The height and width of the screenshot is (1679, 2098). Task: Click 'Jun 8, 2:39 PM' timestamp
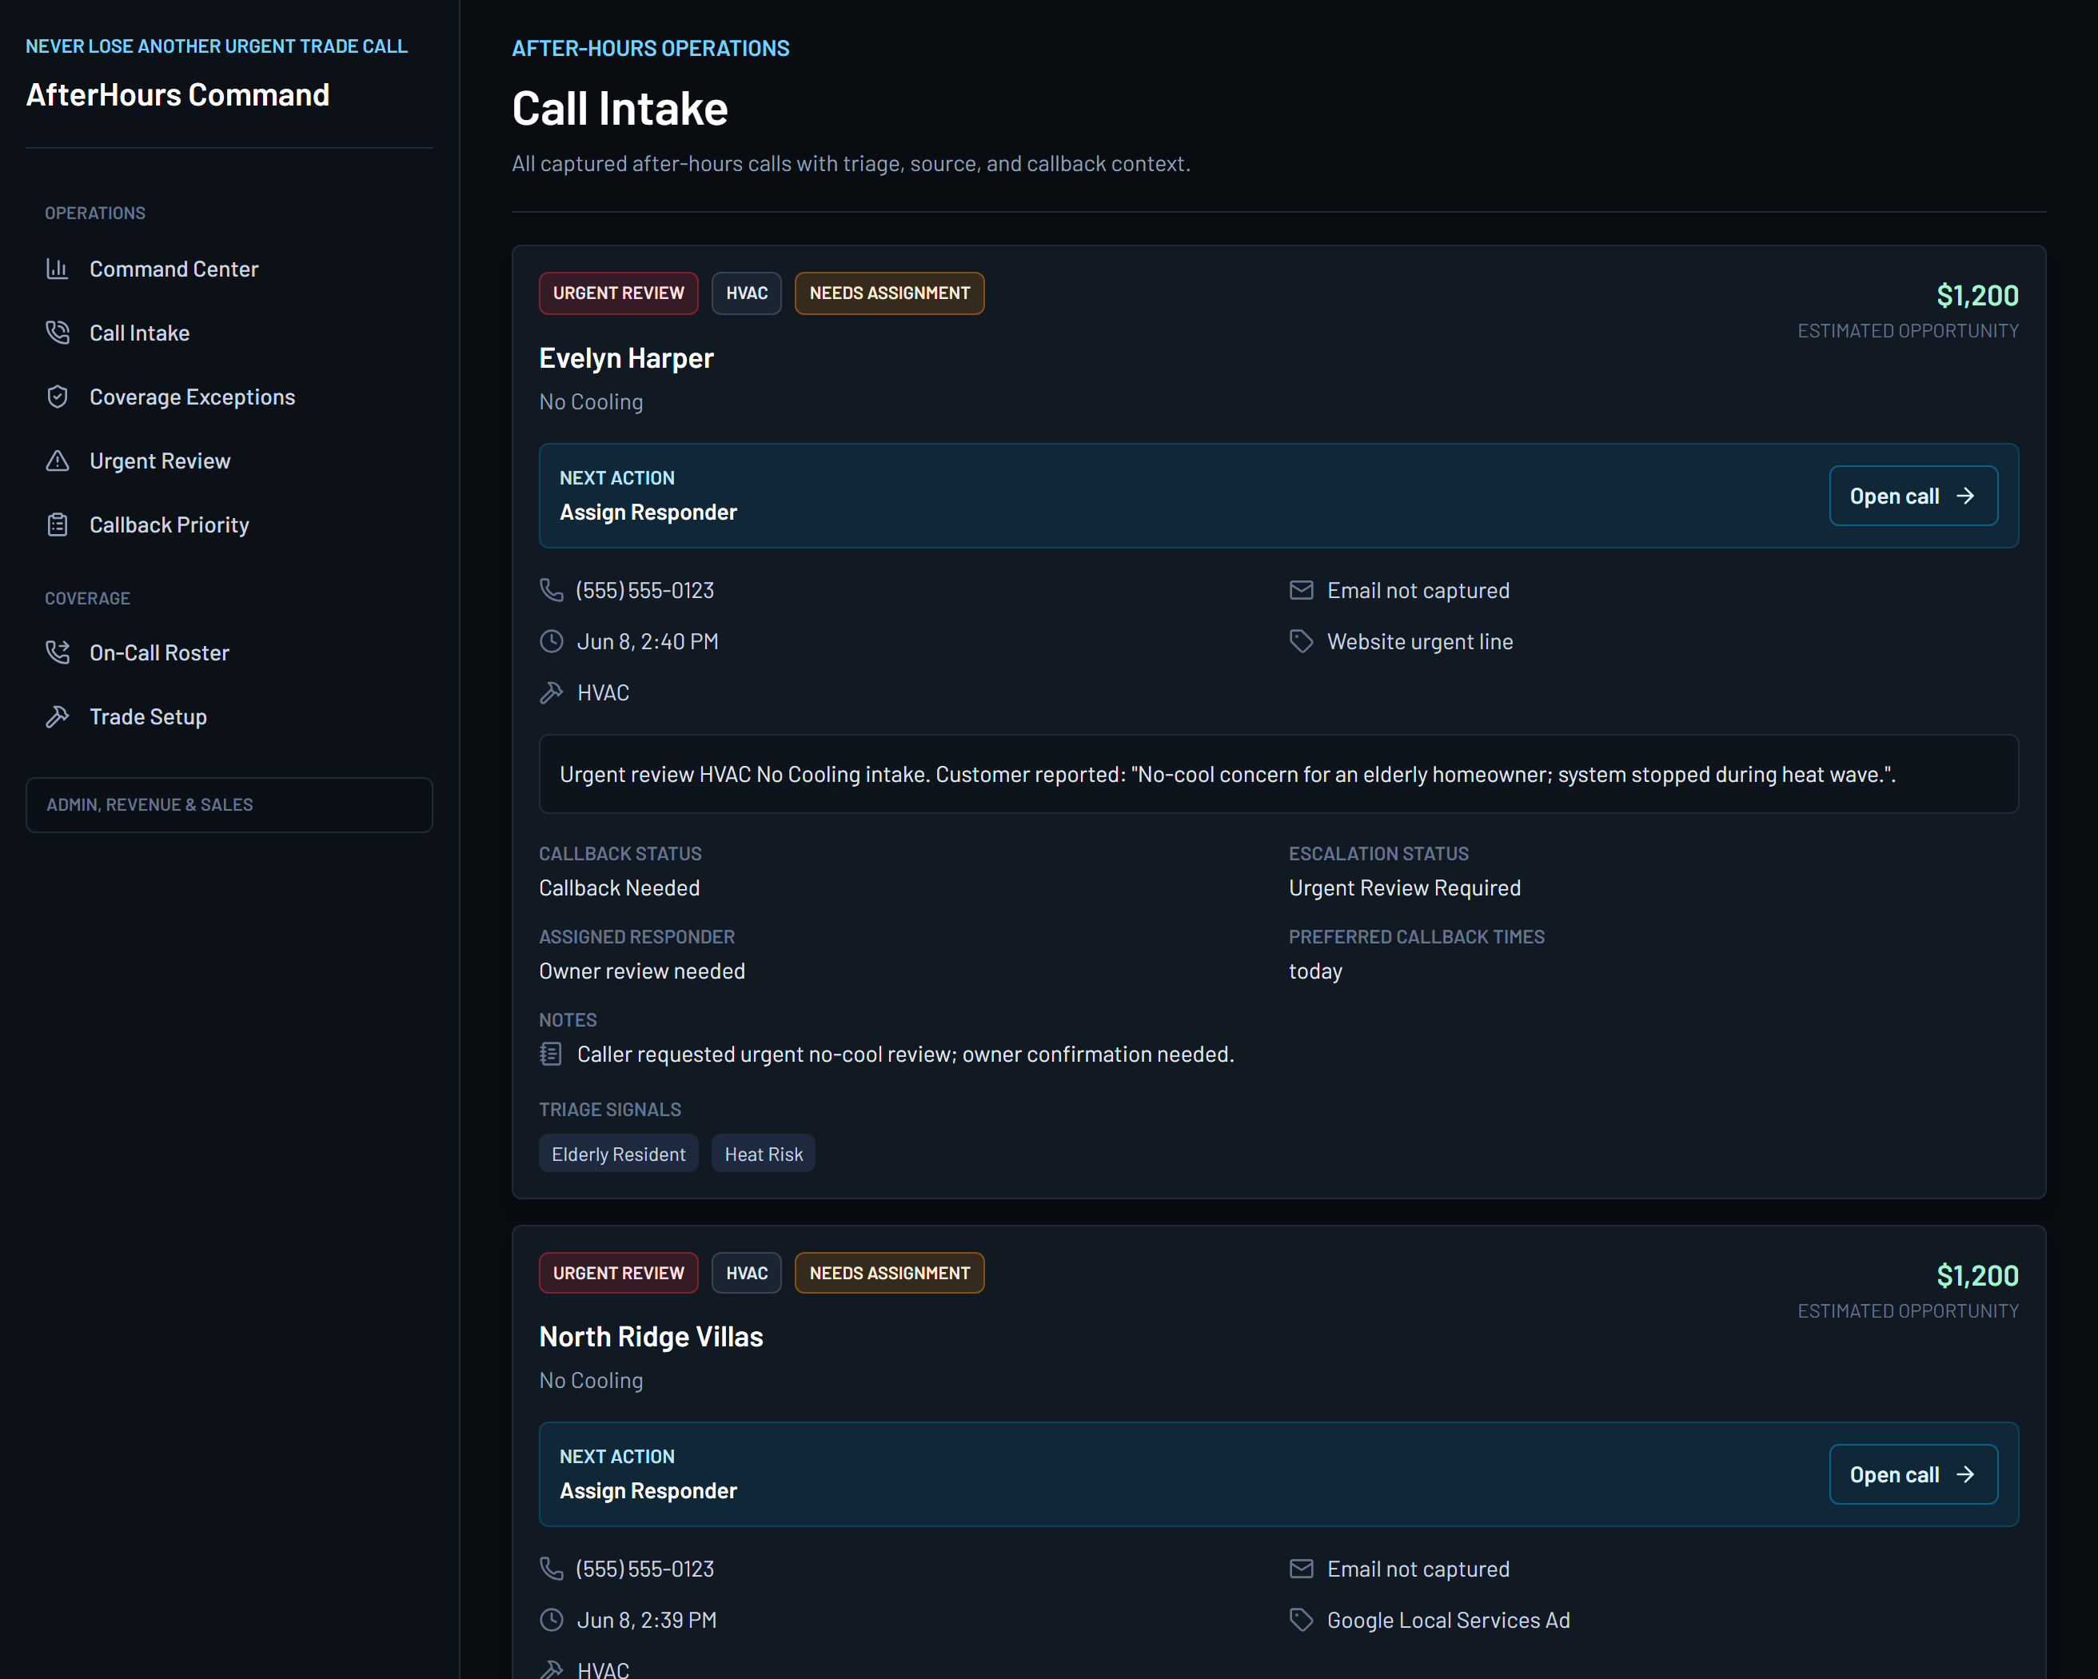coord(646,1620)
